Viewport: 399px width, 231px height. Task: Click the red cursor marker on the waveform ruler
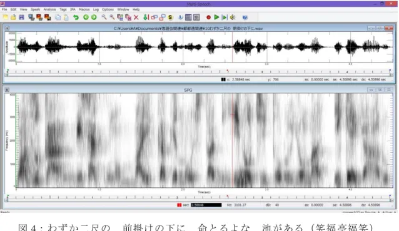[228, 71]
